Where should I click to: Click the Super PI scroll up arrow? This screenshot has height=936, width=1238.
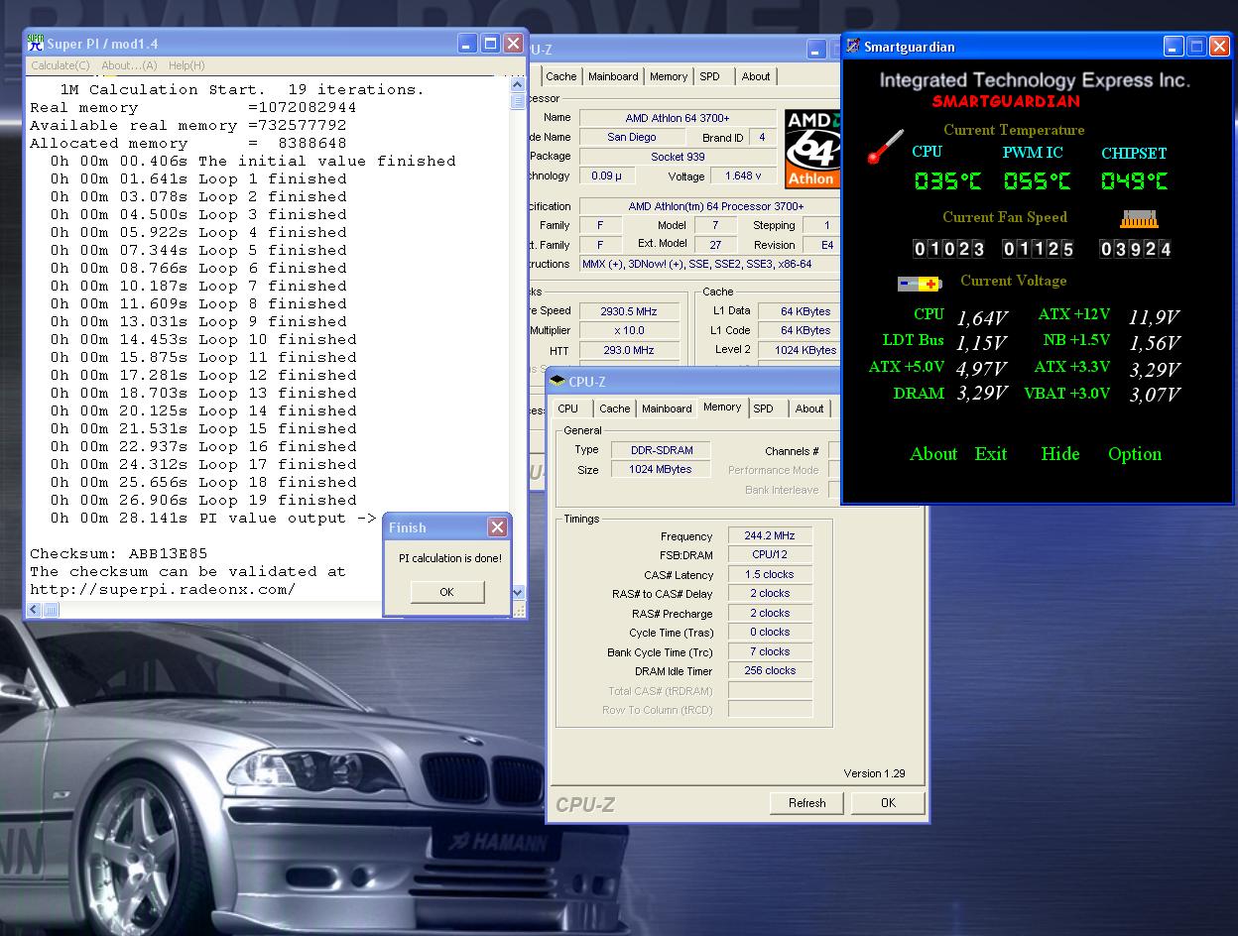coord(518,83)
